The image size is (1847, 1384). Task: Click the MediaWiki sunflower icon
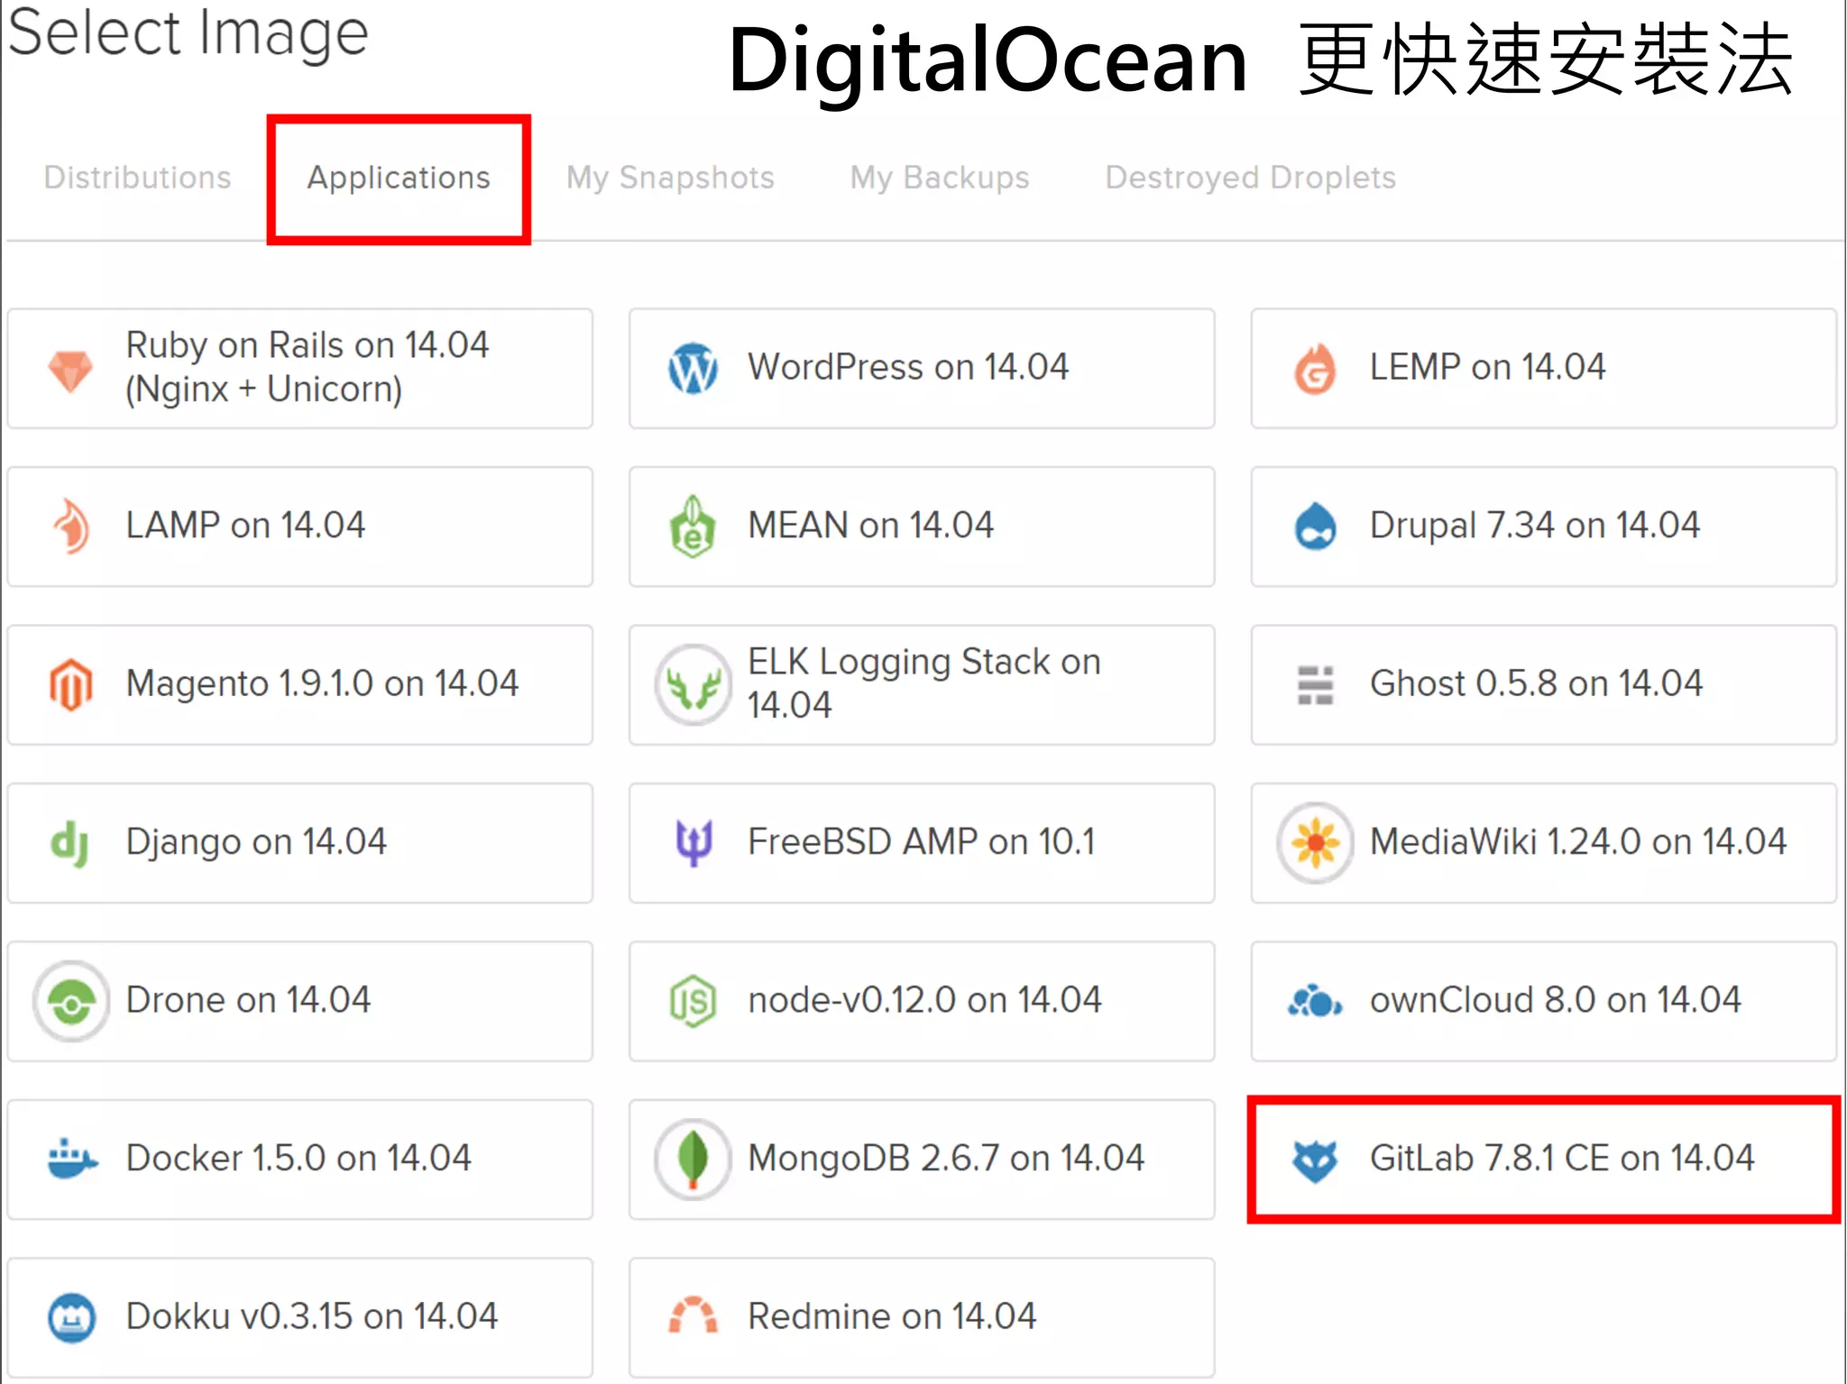(x=1315, y=843)
